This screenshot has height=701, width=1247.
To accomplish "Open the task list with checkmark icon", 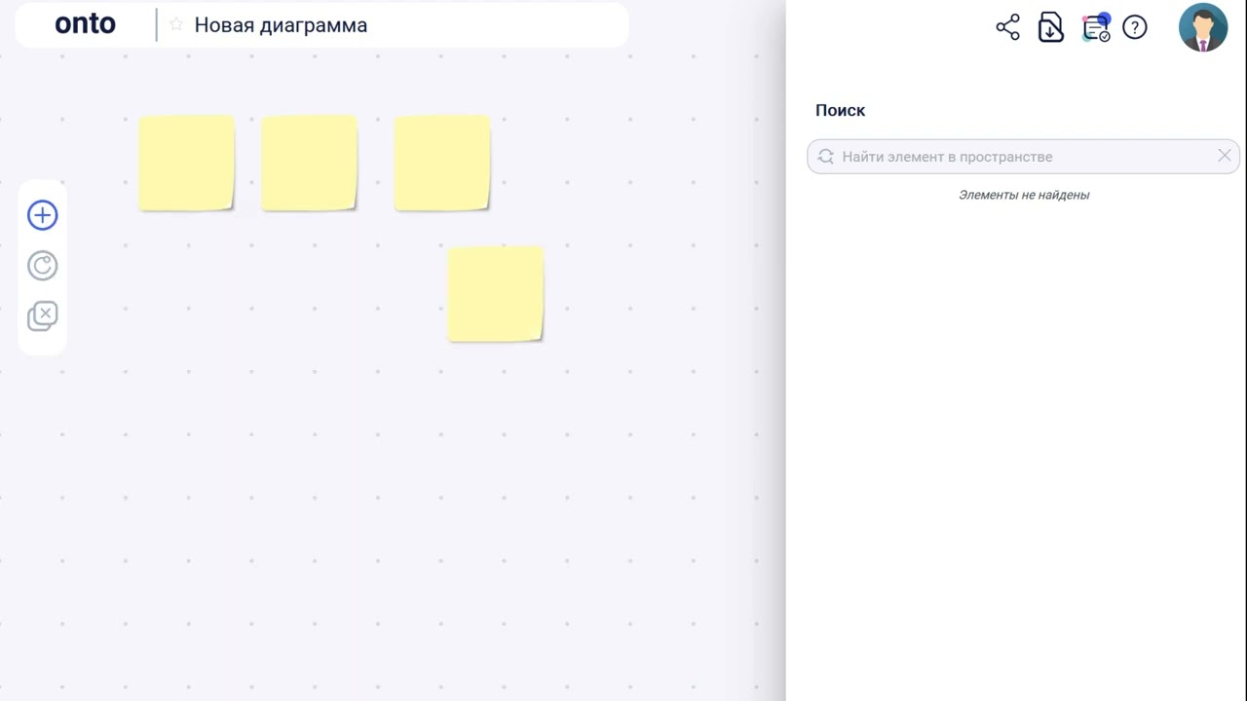I will pos(1096,28).
